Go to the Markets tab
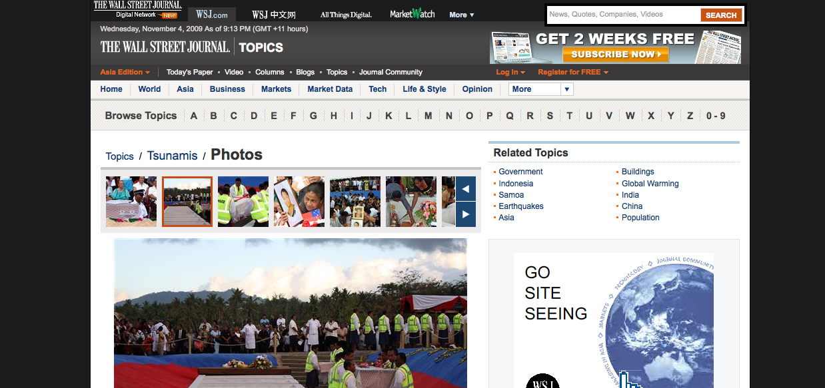Image resolution: width=825 pixels, height=388 pixels. [276, 89]
